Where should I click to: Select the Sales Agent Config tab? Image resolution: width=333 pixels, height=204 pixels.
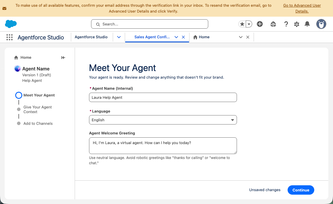coord(152,37)
